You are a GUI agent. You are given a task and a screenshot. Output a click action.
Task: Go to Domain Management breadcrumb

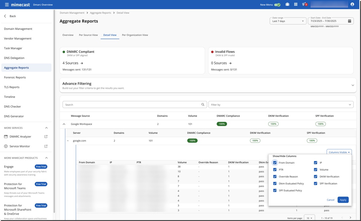click(x=72, y=13)
